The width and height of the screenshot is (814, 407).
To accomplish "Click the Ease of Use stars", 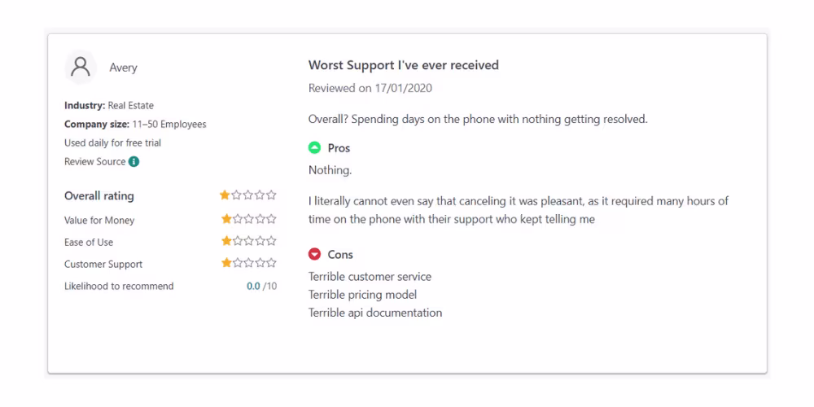I will [x=248, y=242].
